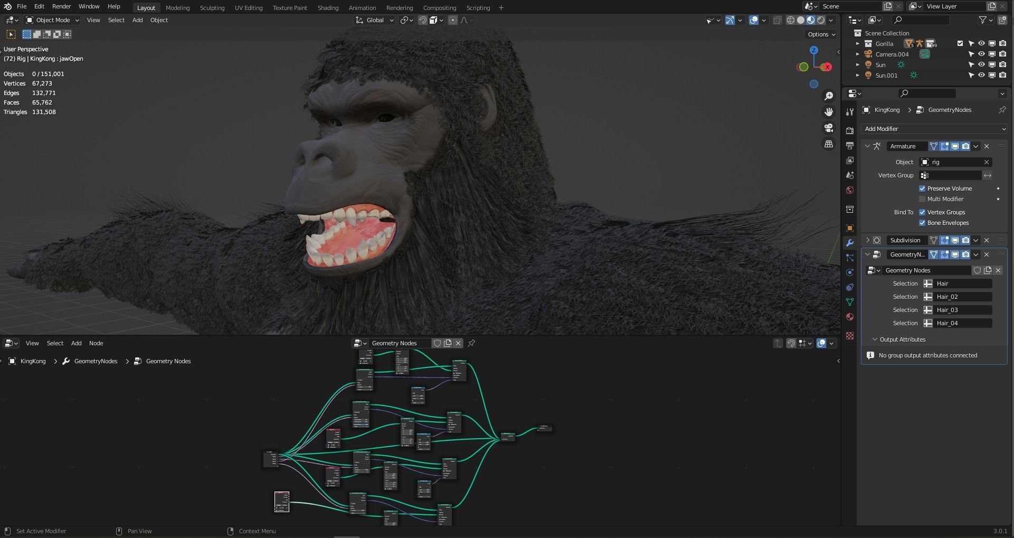The image size is (1014, 538).
Task: Open Add Modifier dropdown
Action: (934, 129)
